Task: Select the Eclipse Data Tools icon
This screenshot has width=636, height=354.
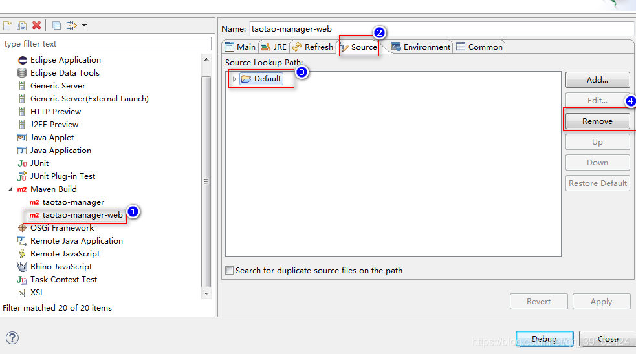Action: 22,73
